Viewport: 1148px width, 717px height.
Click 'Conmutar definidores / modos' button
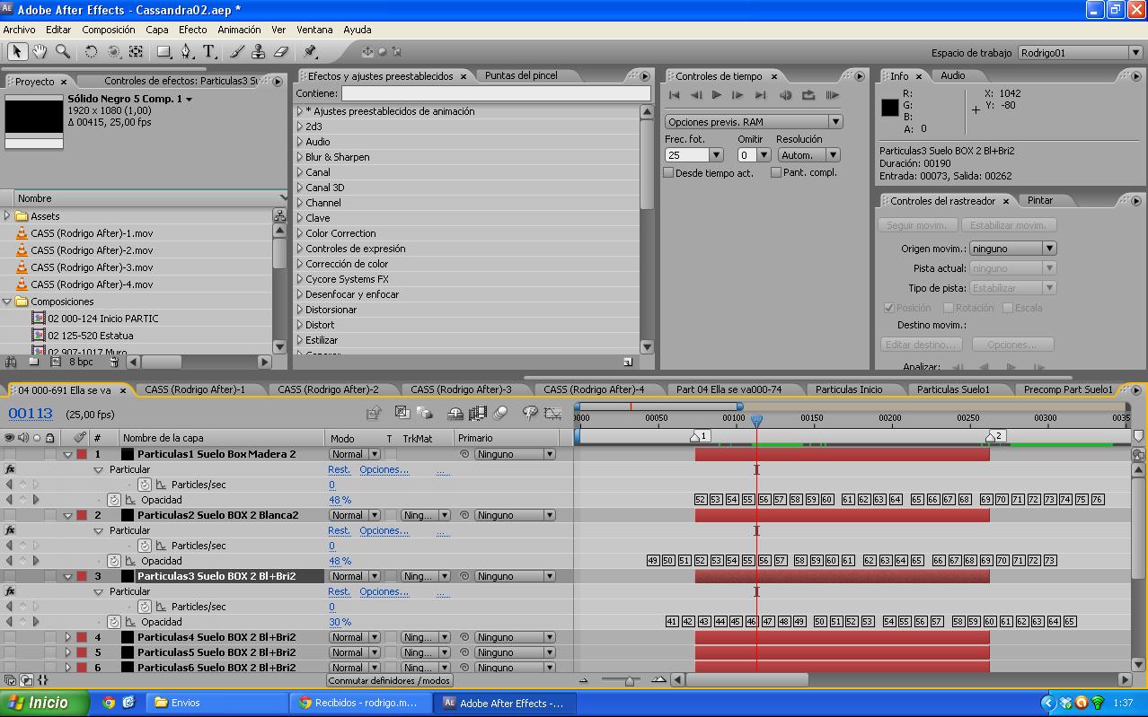[x=389, y=680]
